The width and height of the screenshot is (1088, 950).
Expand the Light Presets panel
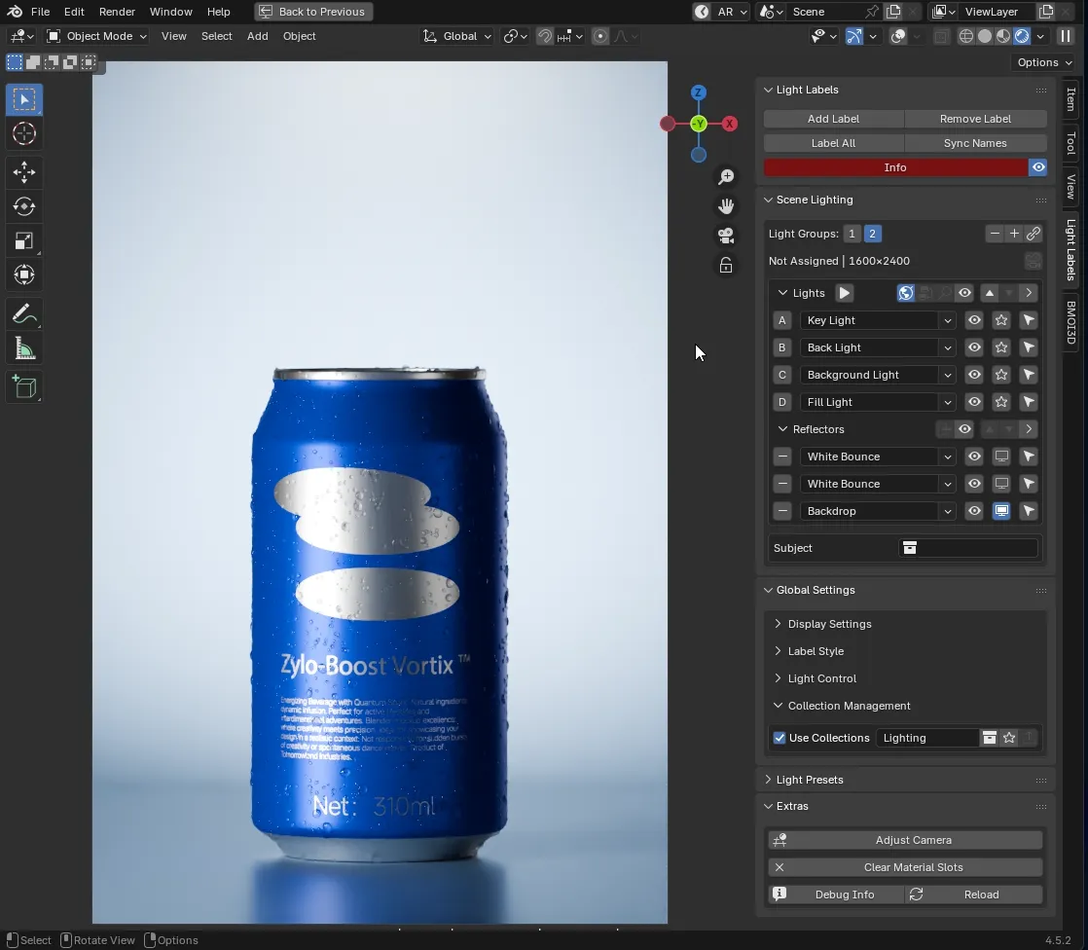coord(809,780)
